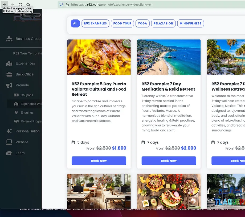This screenshot has width=245, height=217.
Task: Open Coupons in the Promote submenu
Action: [27, 95]
